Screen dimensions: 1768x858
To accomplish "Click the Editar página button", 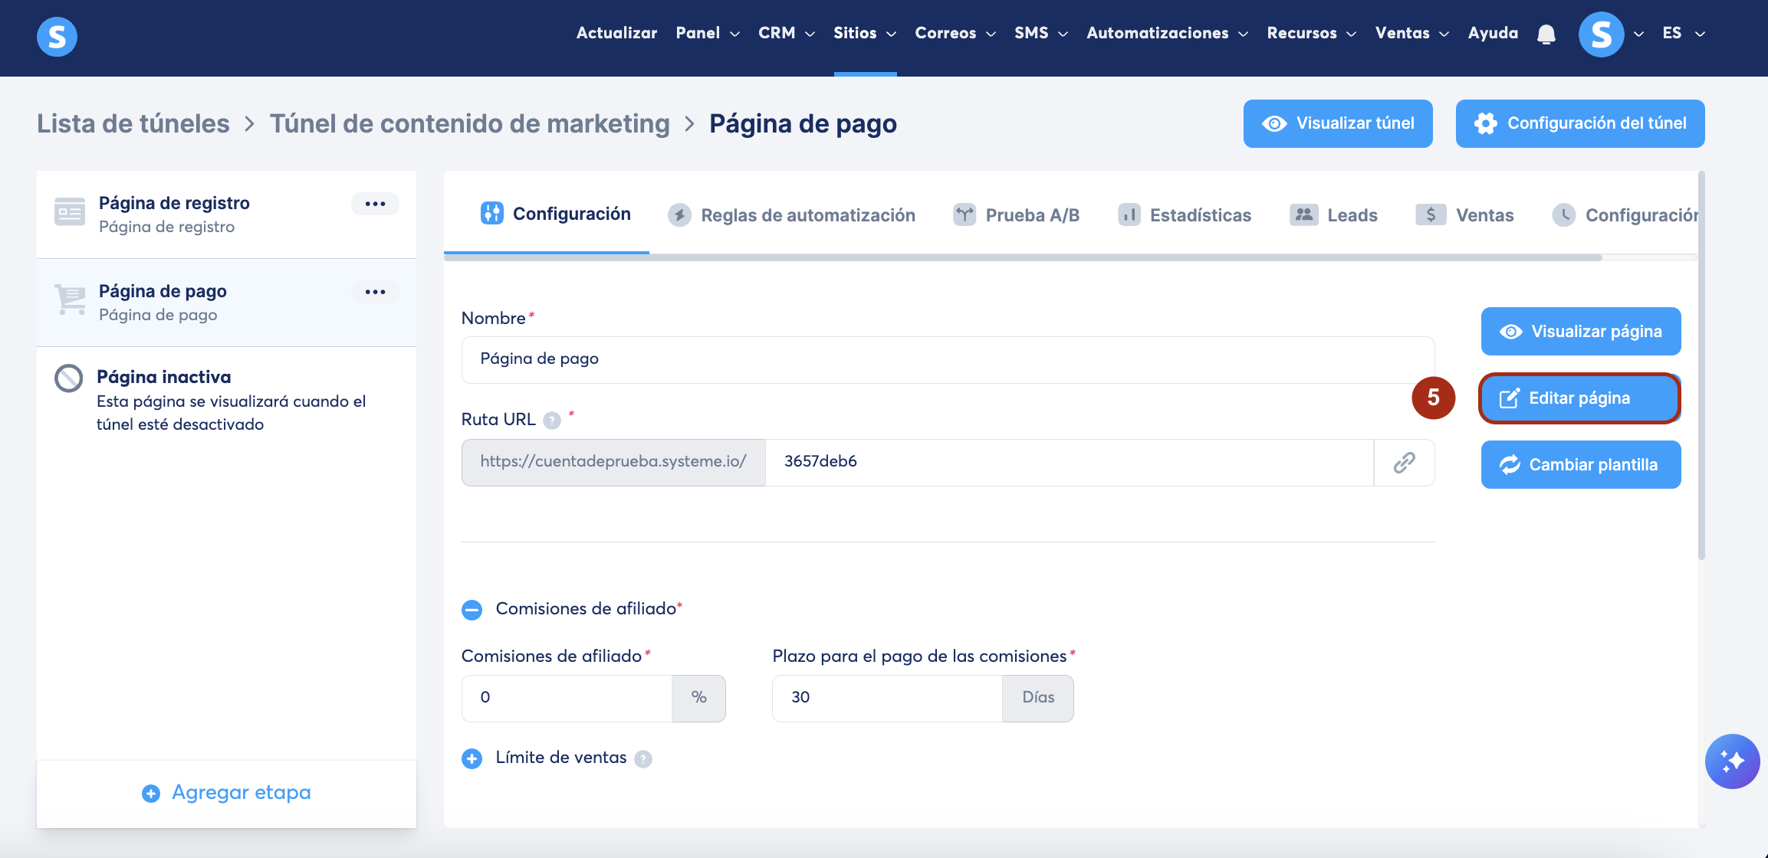I will tap(1579, 398).
